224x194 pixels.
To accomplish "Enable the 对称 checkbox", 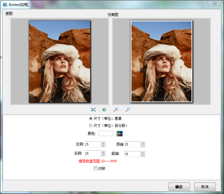I will [95, 168].
